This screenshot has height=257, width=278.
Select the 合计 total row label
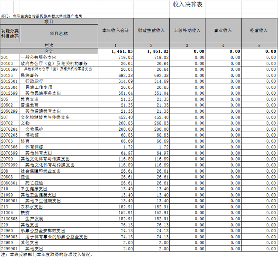49,51
